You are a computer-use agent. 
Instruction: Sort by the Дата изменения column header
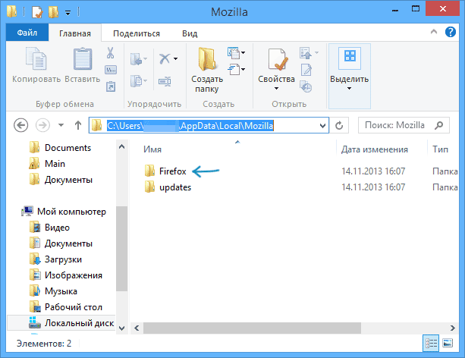[x=374, y=149]
